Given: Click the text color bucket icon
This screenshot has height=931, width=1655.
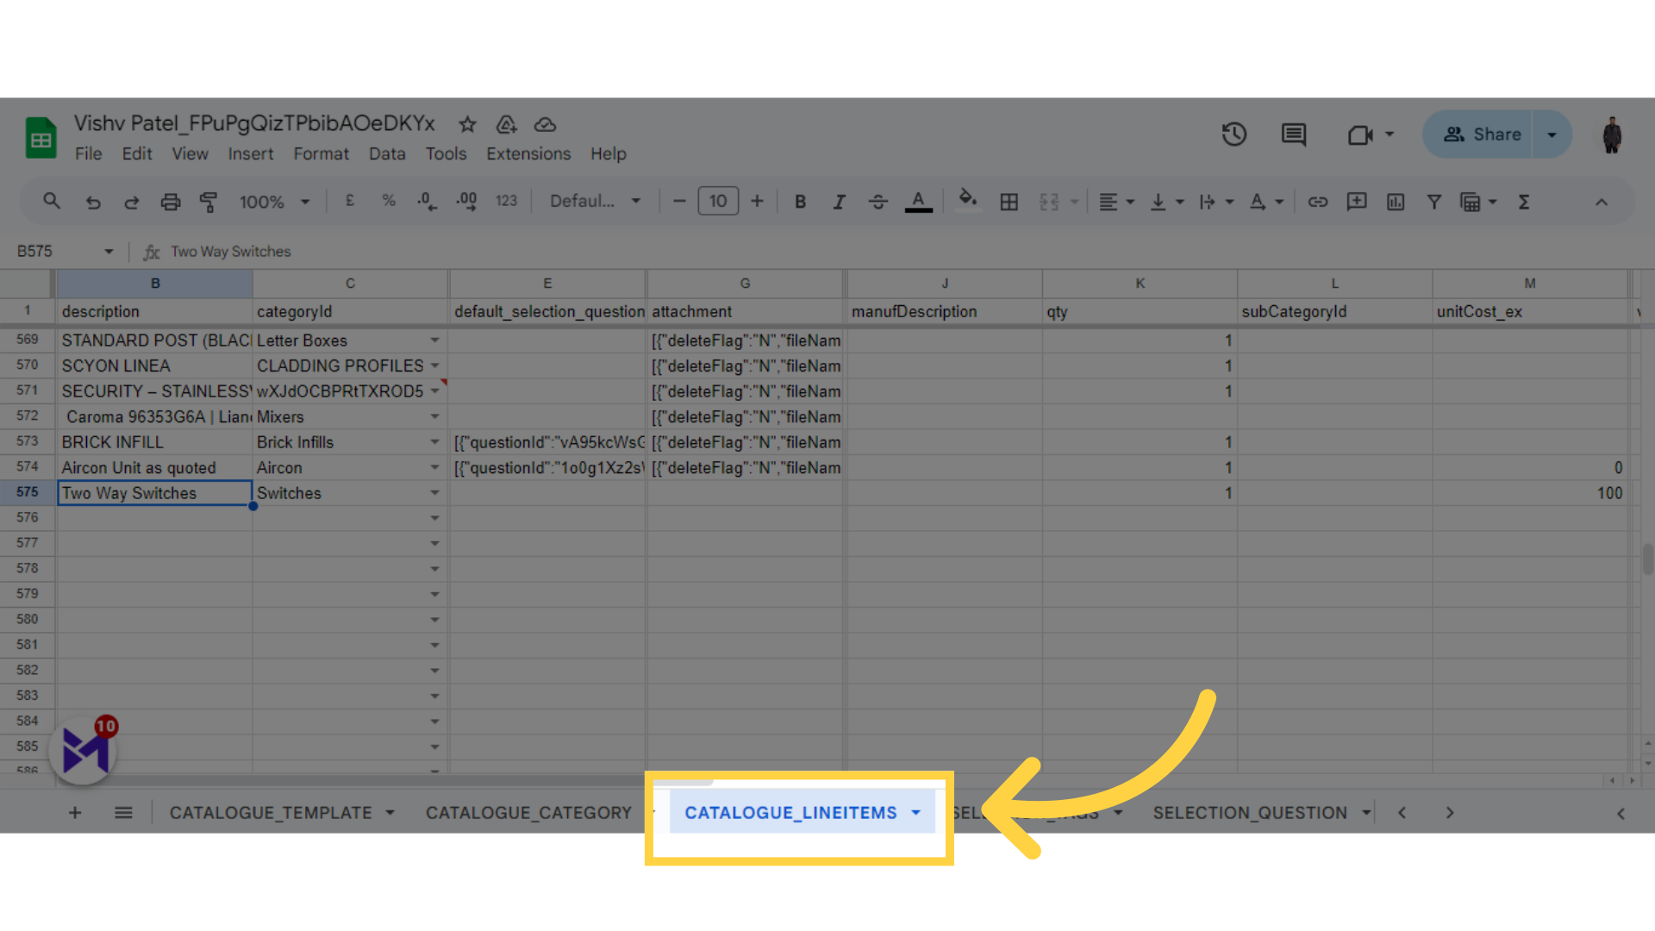Looking at the screenshot, I should [918, 203].
